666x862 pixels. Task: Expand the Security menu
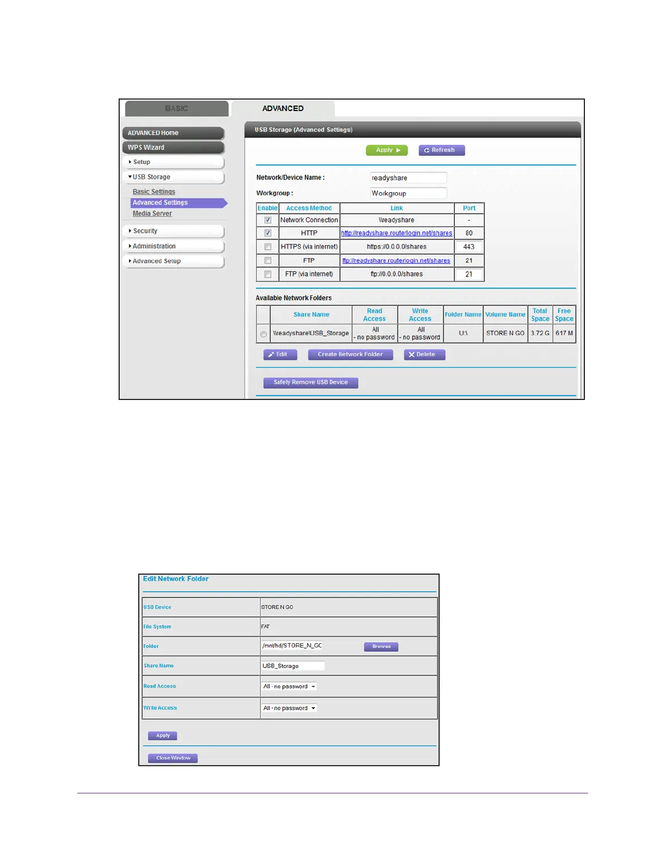click(174, 231)
